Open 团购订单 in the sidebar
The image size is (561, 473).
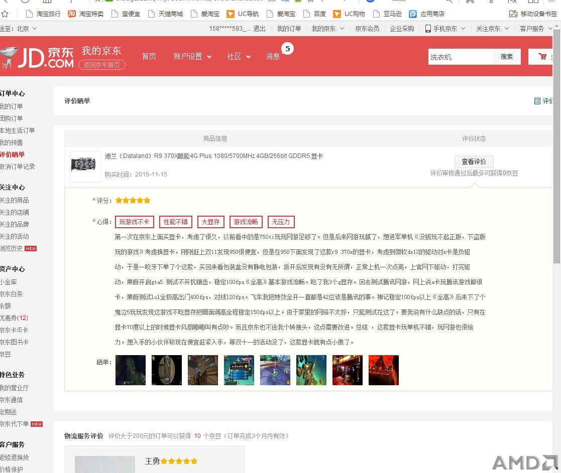point(12,118)
